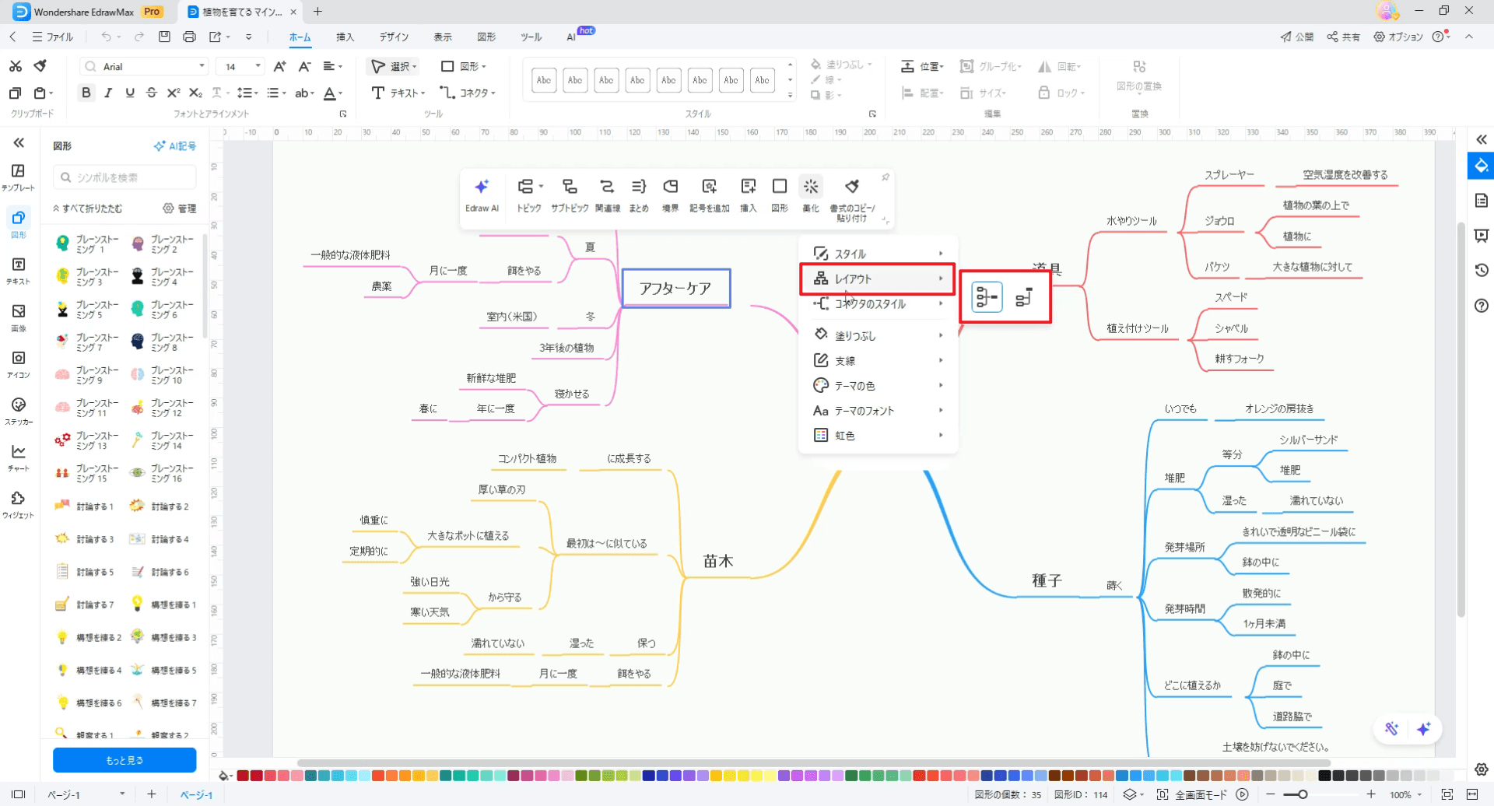
Task: Click the 公開 publish button
Action: [x=1297, y=37]
